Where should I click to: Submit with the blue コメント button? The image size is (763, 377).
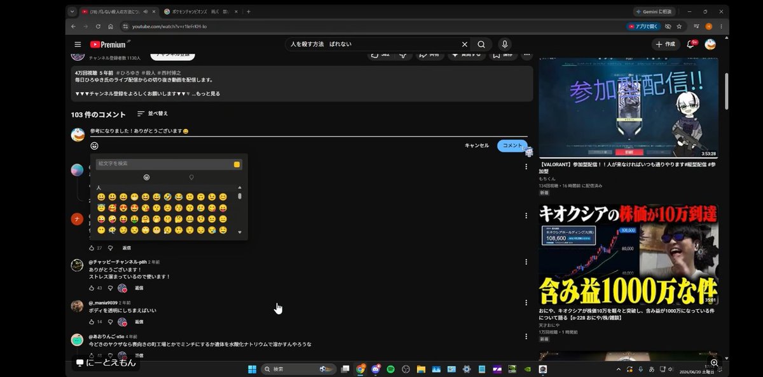coord(512,145)
